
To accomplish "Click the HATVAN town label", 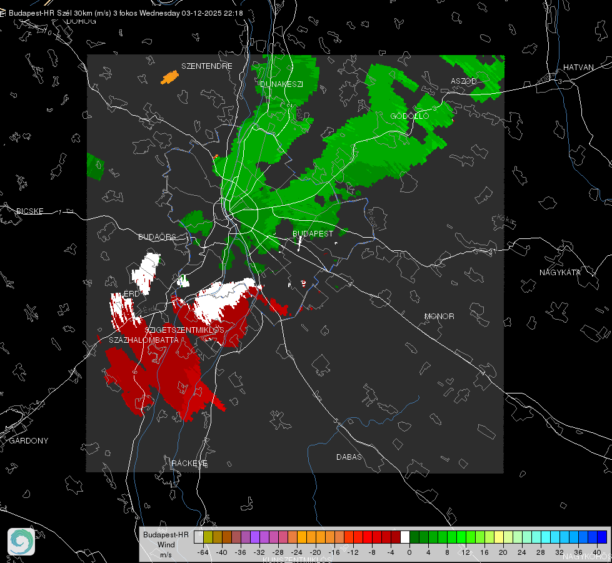I will point(578,67).
